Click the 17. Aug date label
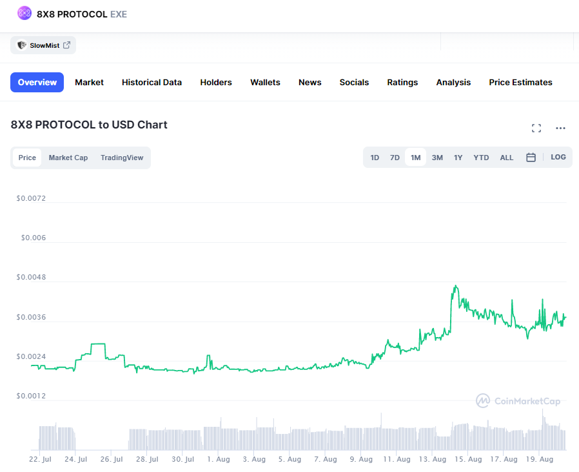579x472 pixels. coord(504,459)
